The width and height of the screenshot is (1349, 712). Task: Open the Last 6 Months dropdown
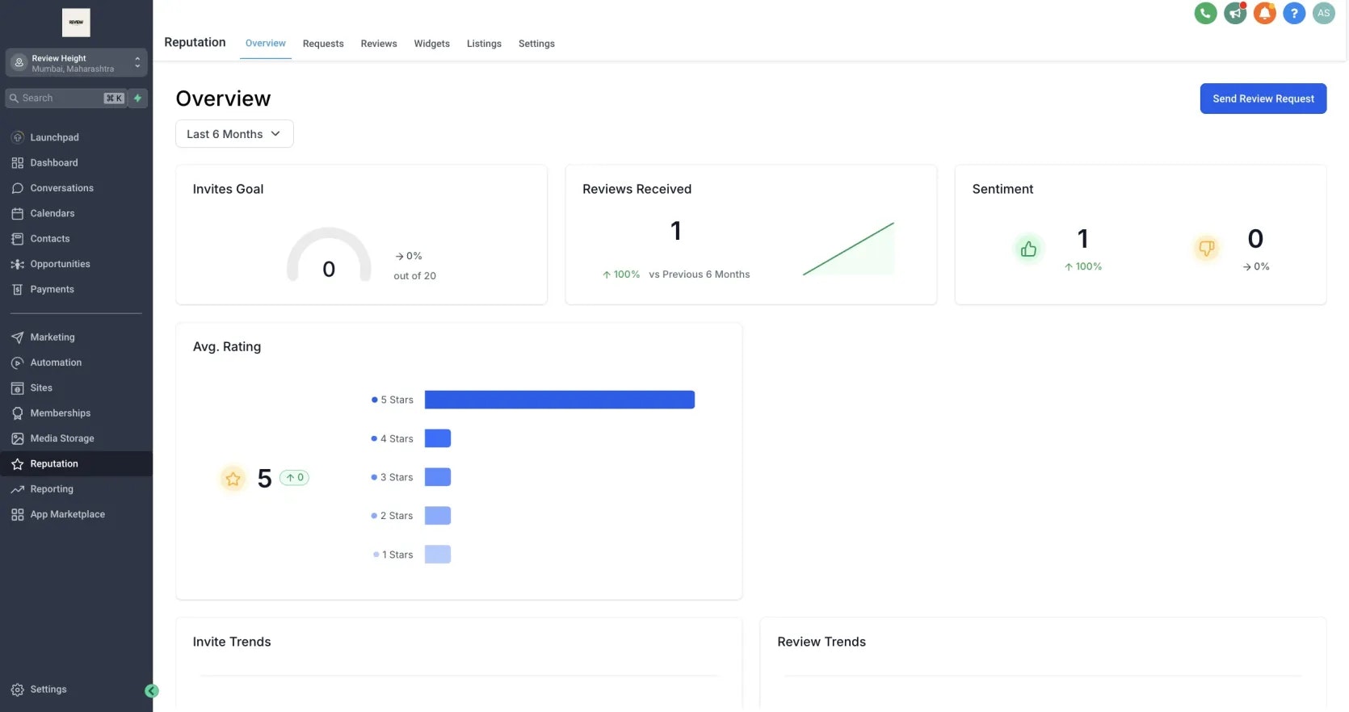coord(234,134)
